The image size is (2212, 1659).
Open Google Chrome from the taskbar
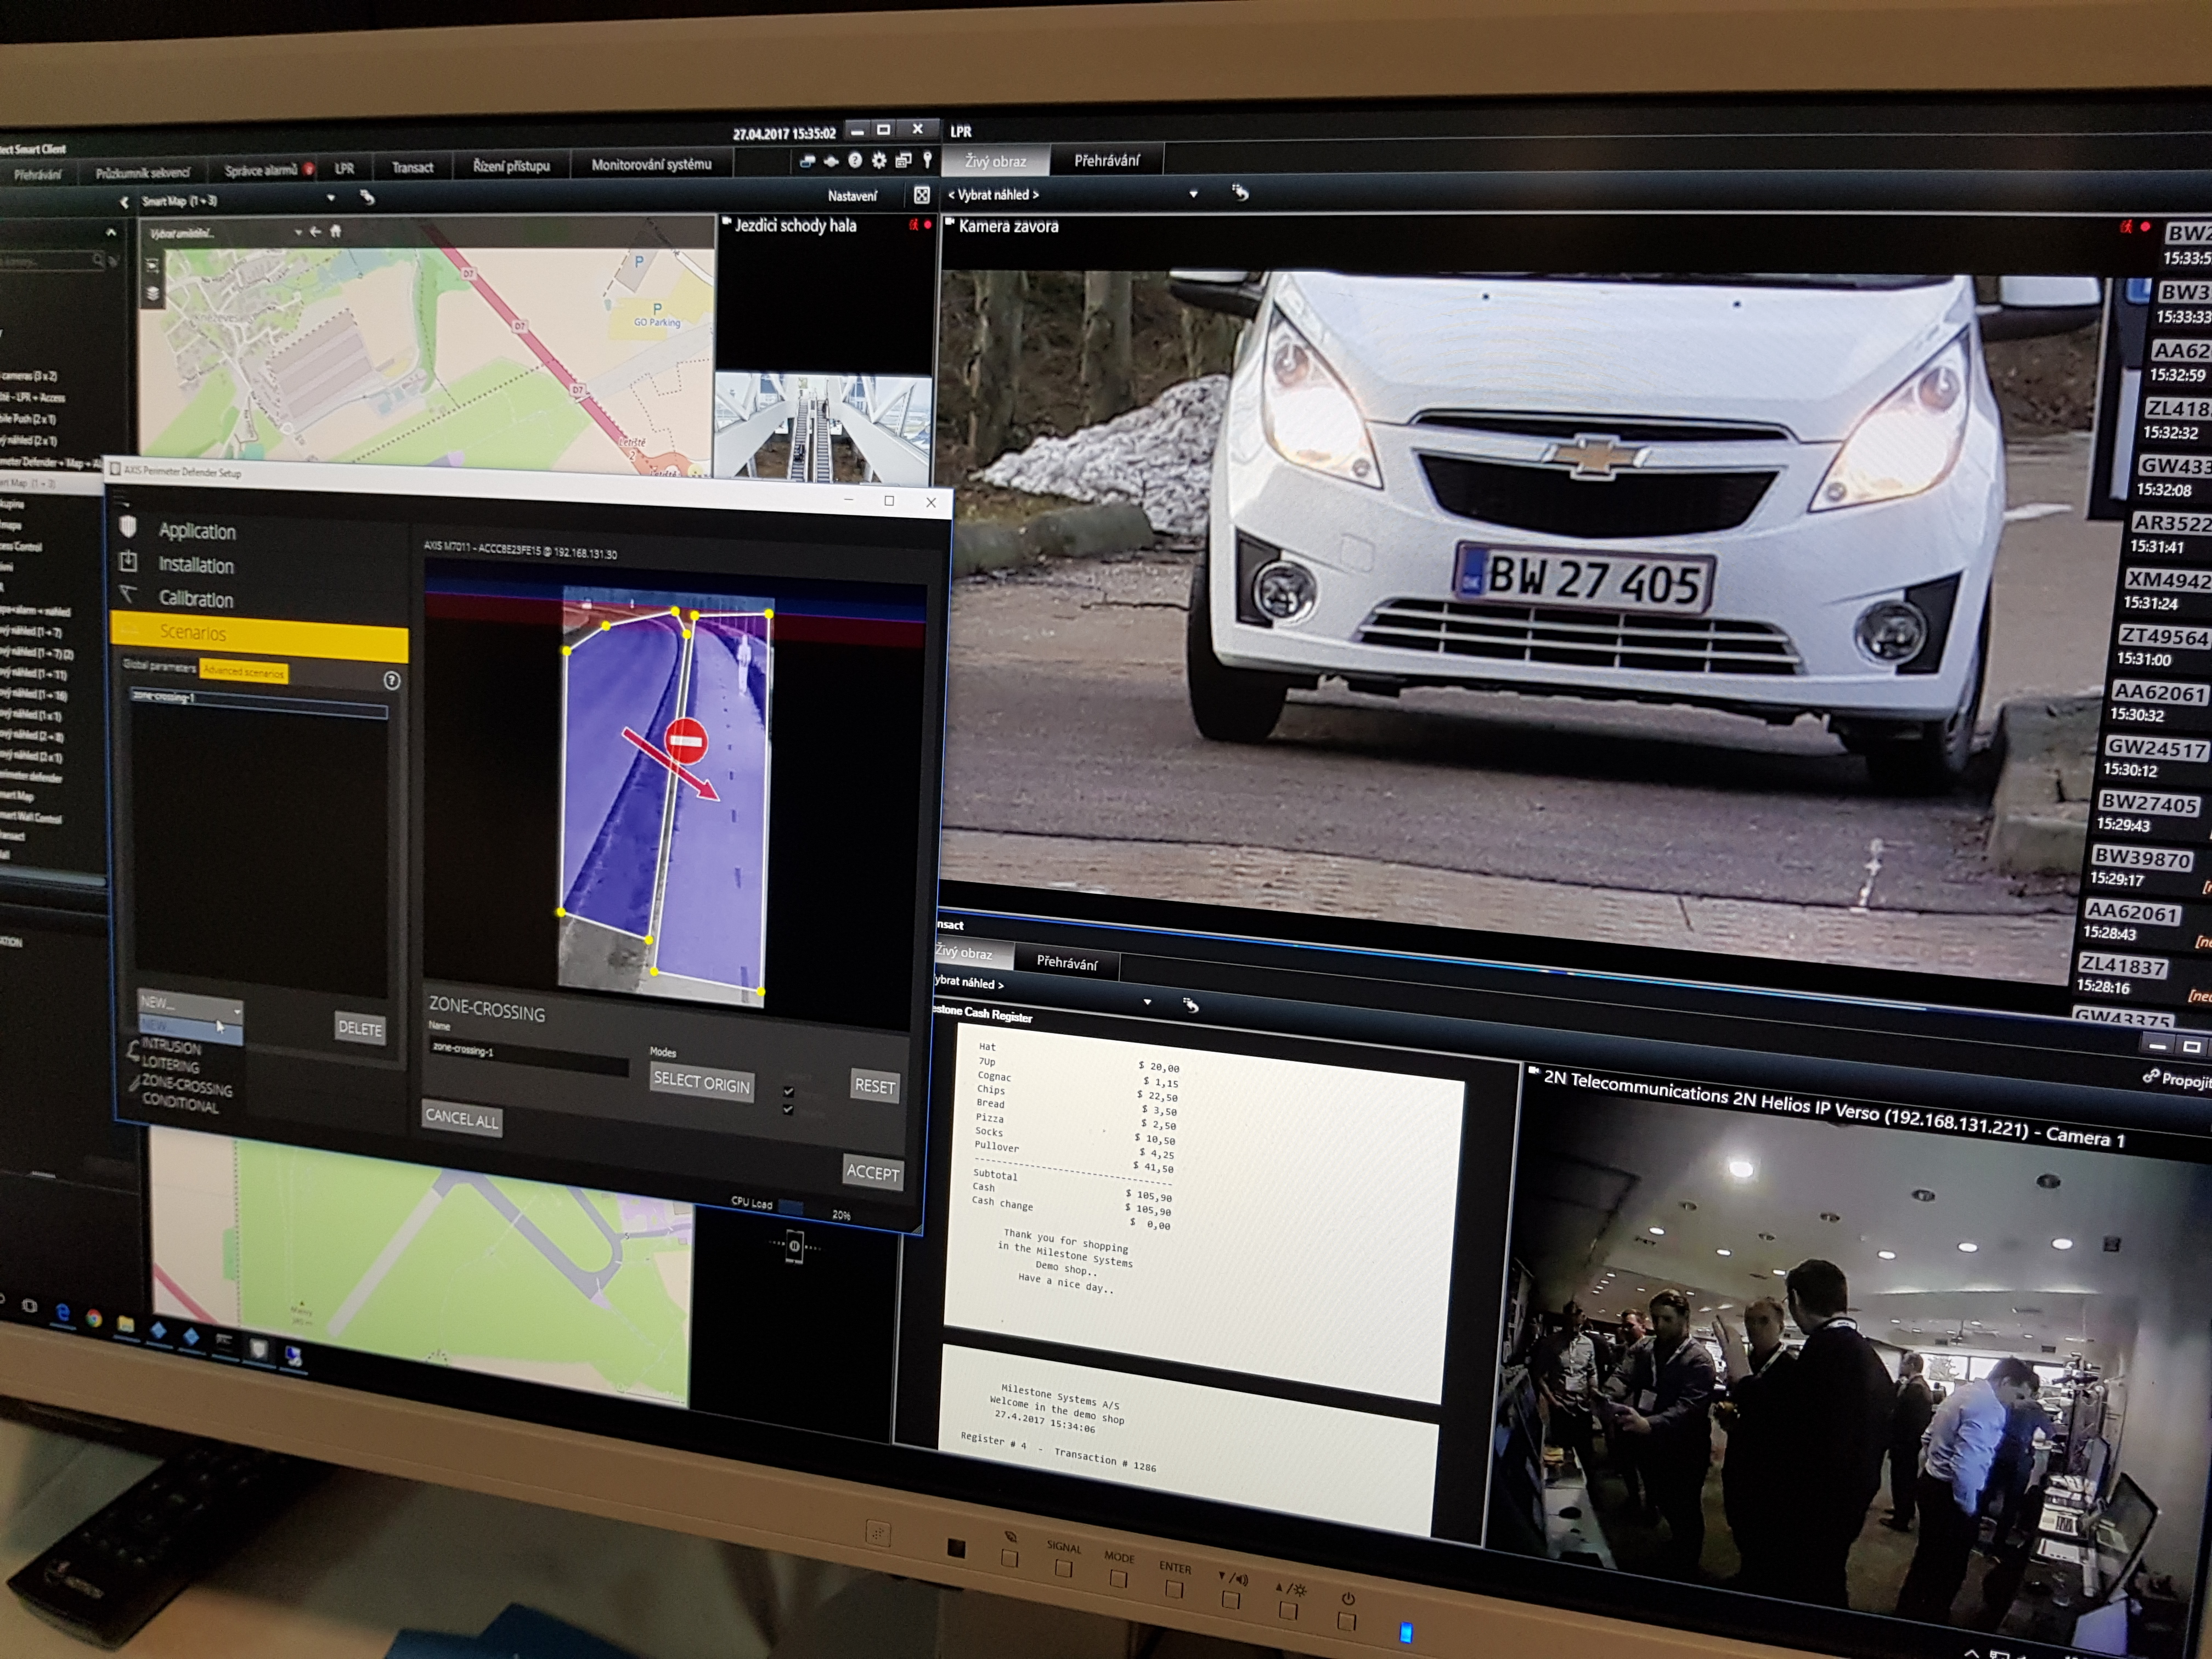[x=94, y=1318]
